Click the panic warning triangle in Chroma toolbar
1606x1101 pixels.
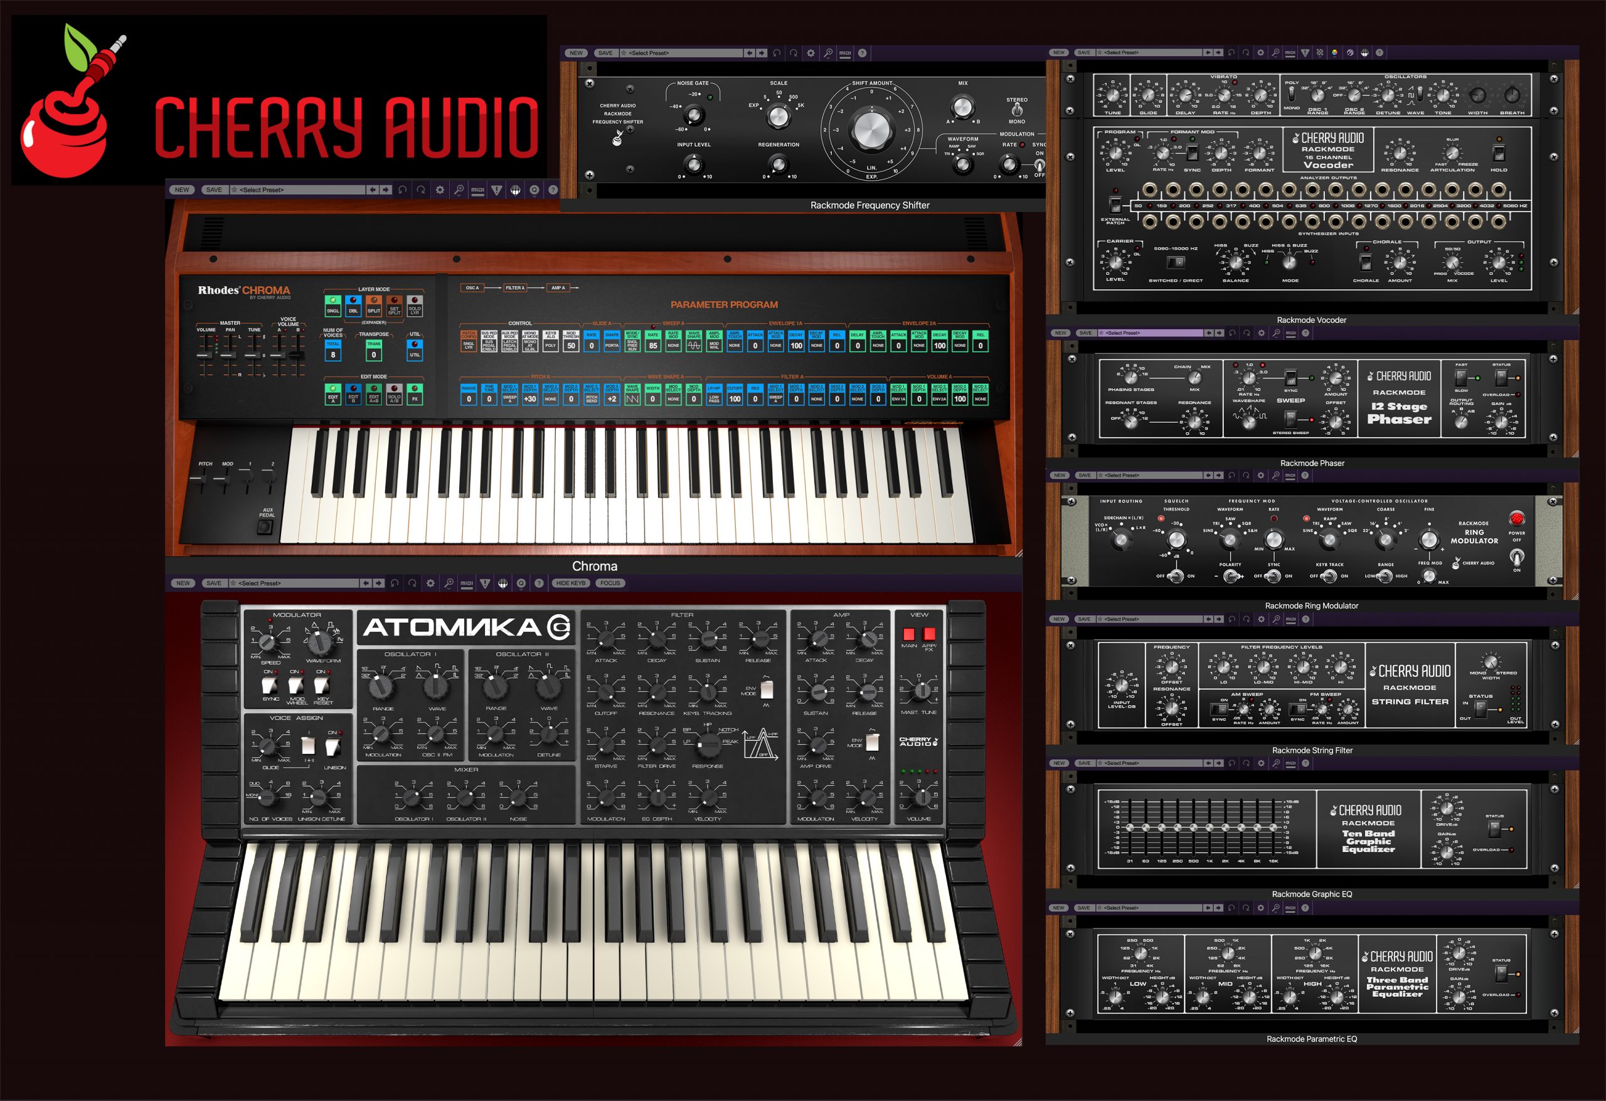496,189
